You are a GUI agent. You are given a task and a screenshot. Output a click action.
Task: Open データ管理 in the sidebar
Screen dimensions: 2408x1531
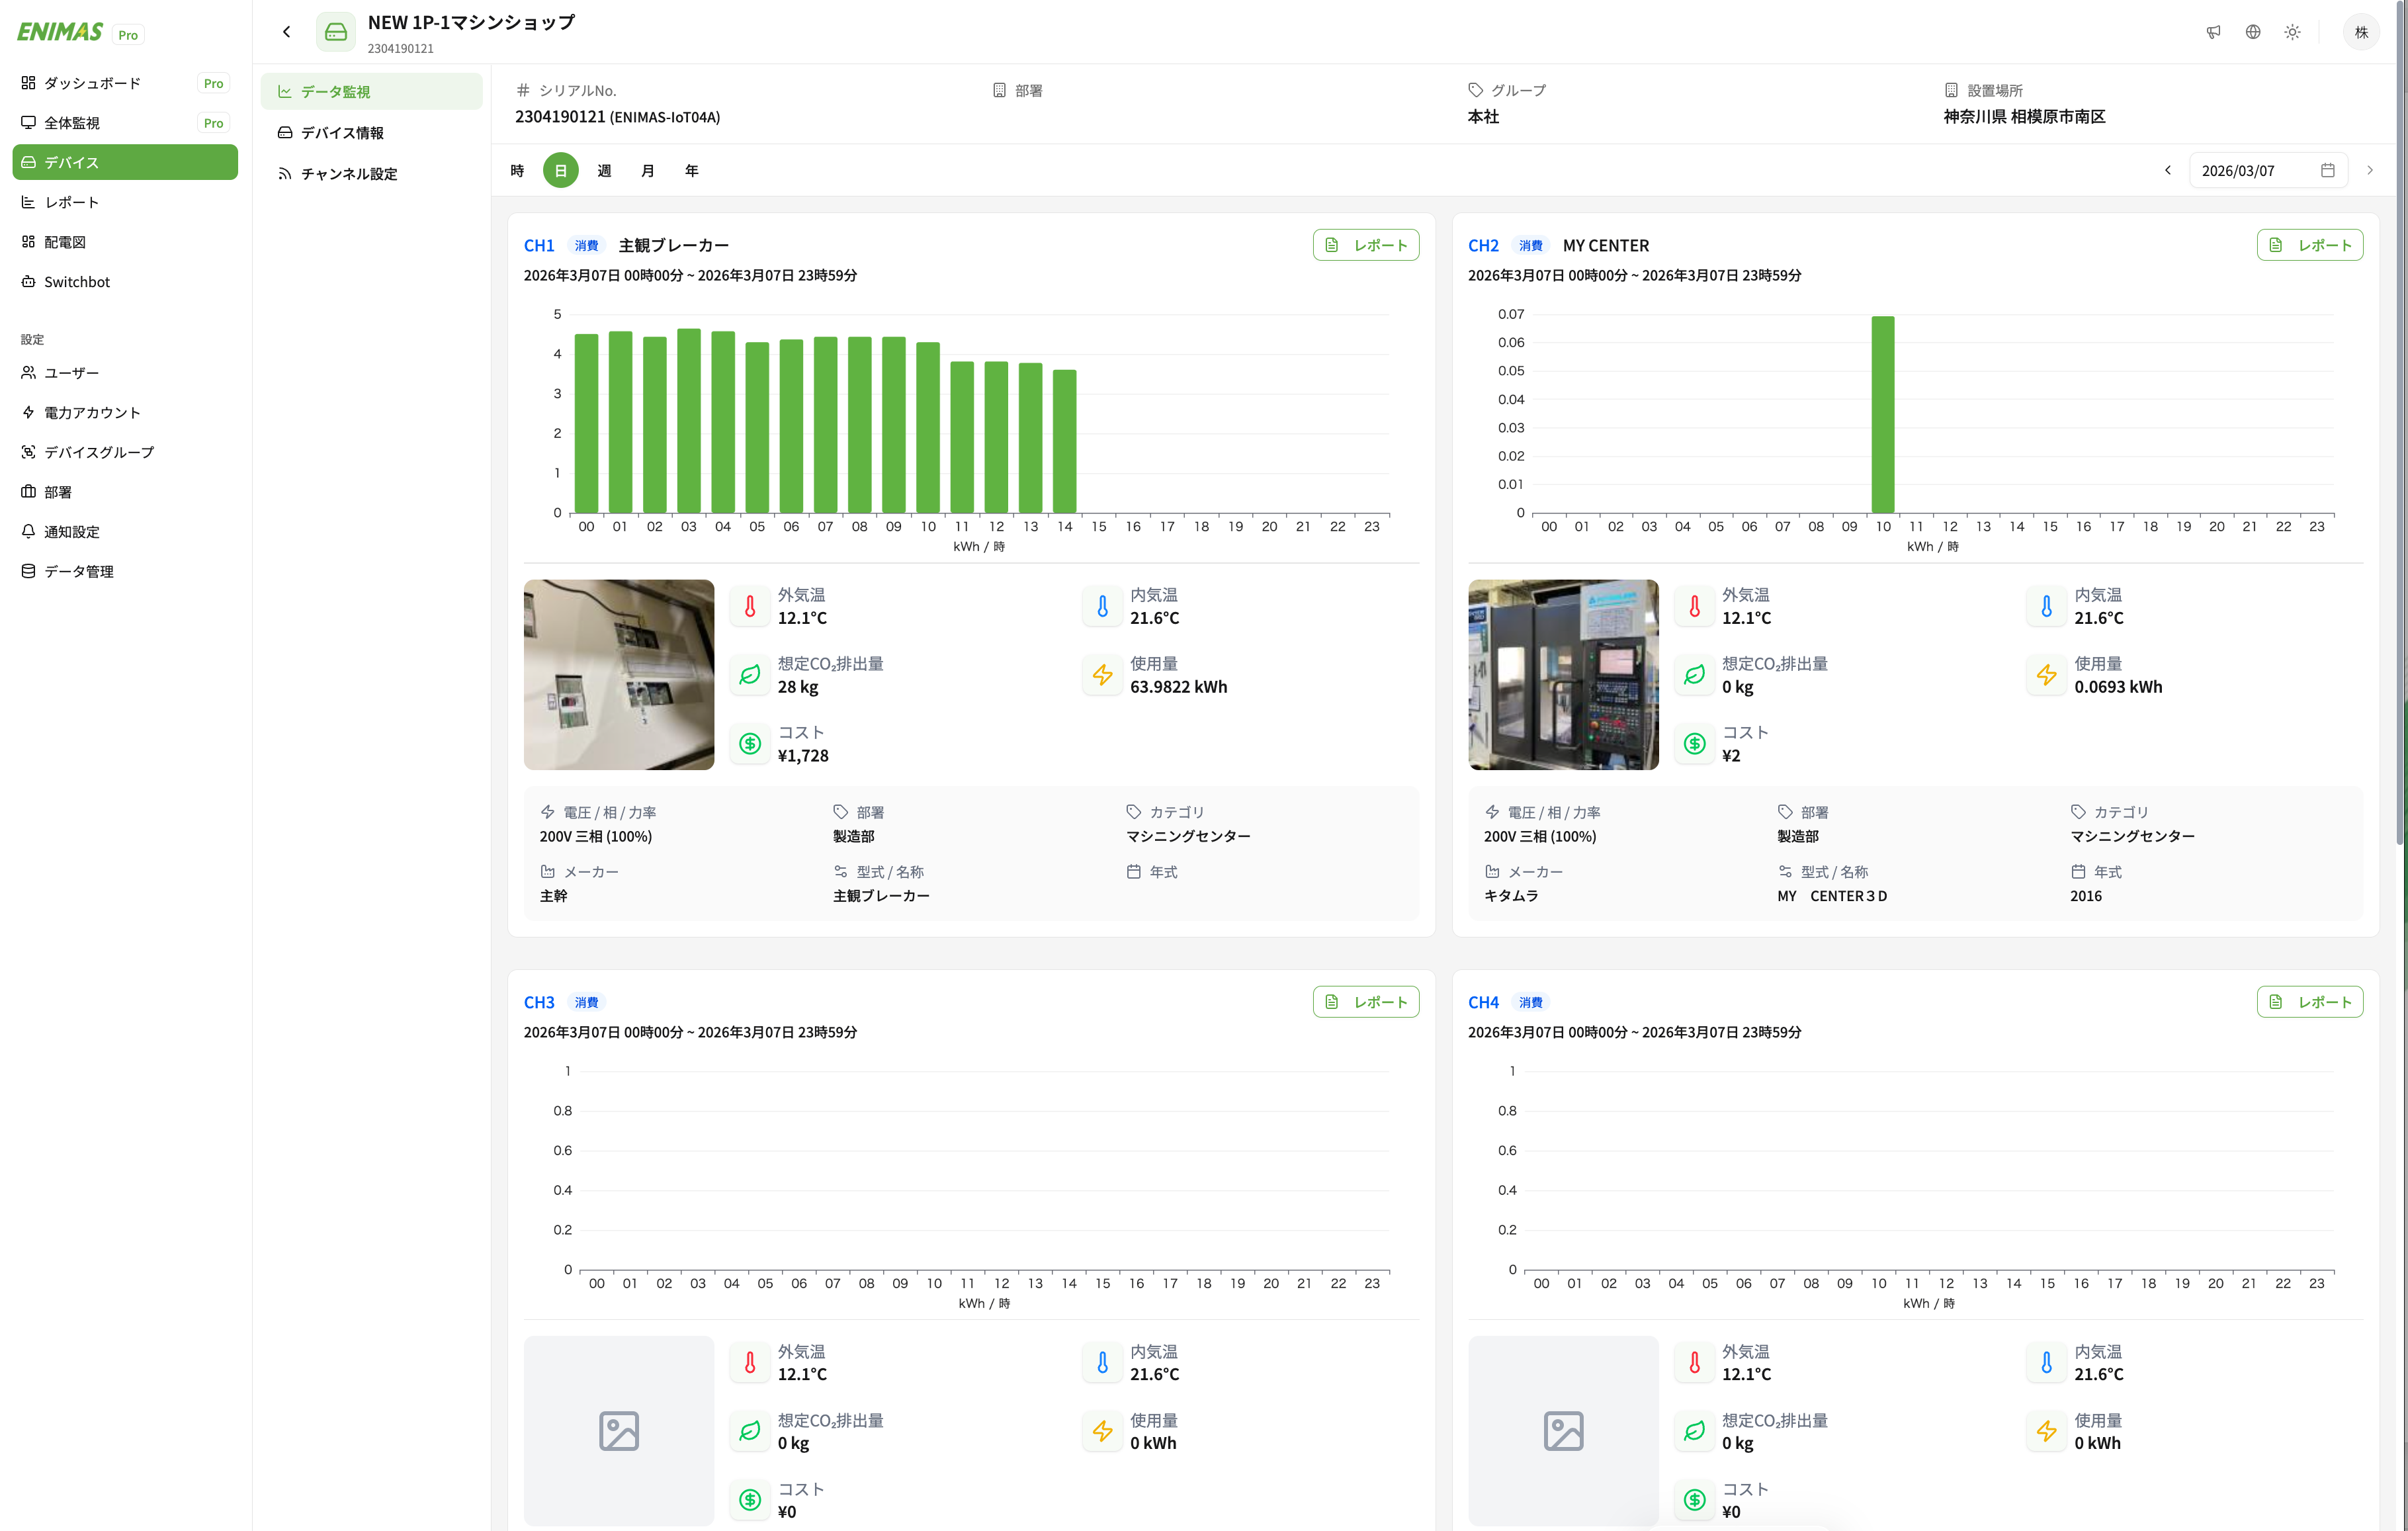(x=125, y=571)
